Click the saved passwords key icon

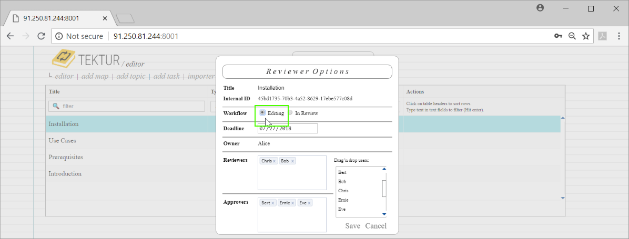pos(558,36)
